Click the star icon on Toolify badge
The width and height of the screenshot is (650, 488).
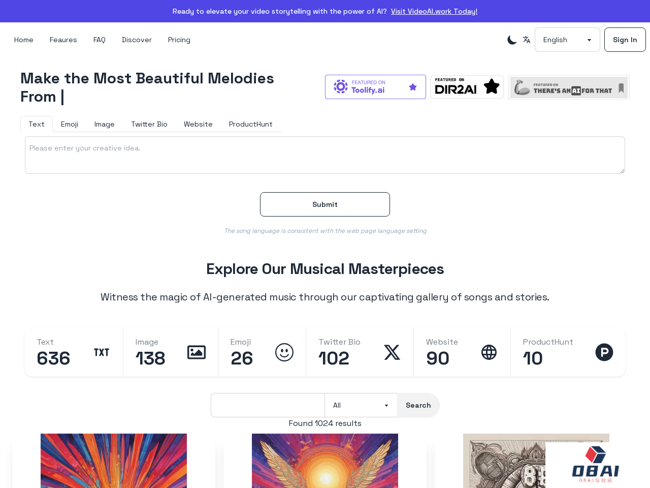(413, 87)
